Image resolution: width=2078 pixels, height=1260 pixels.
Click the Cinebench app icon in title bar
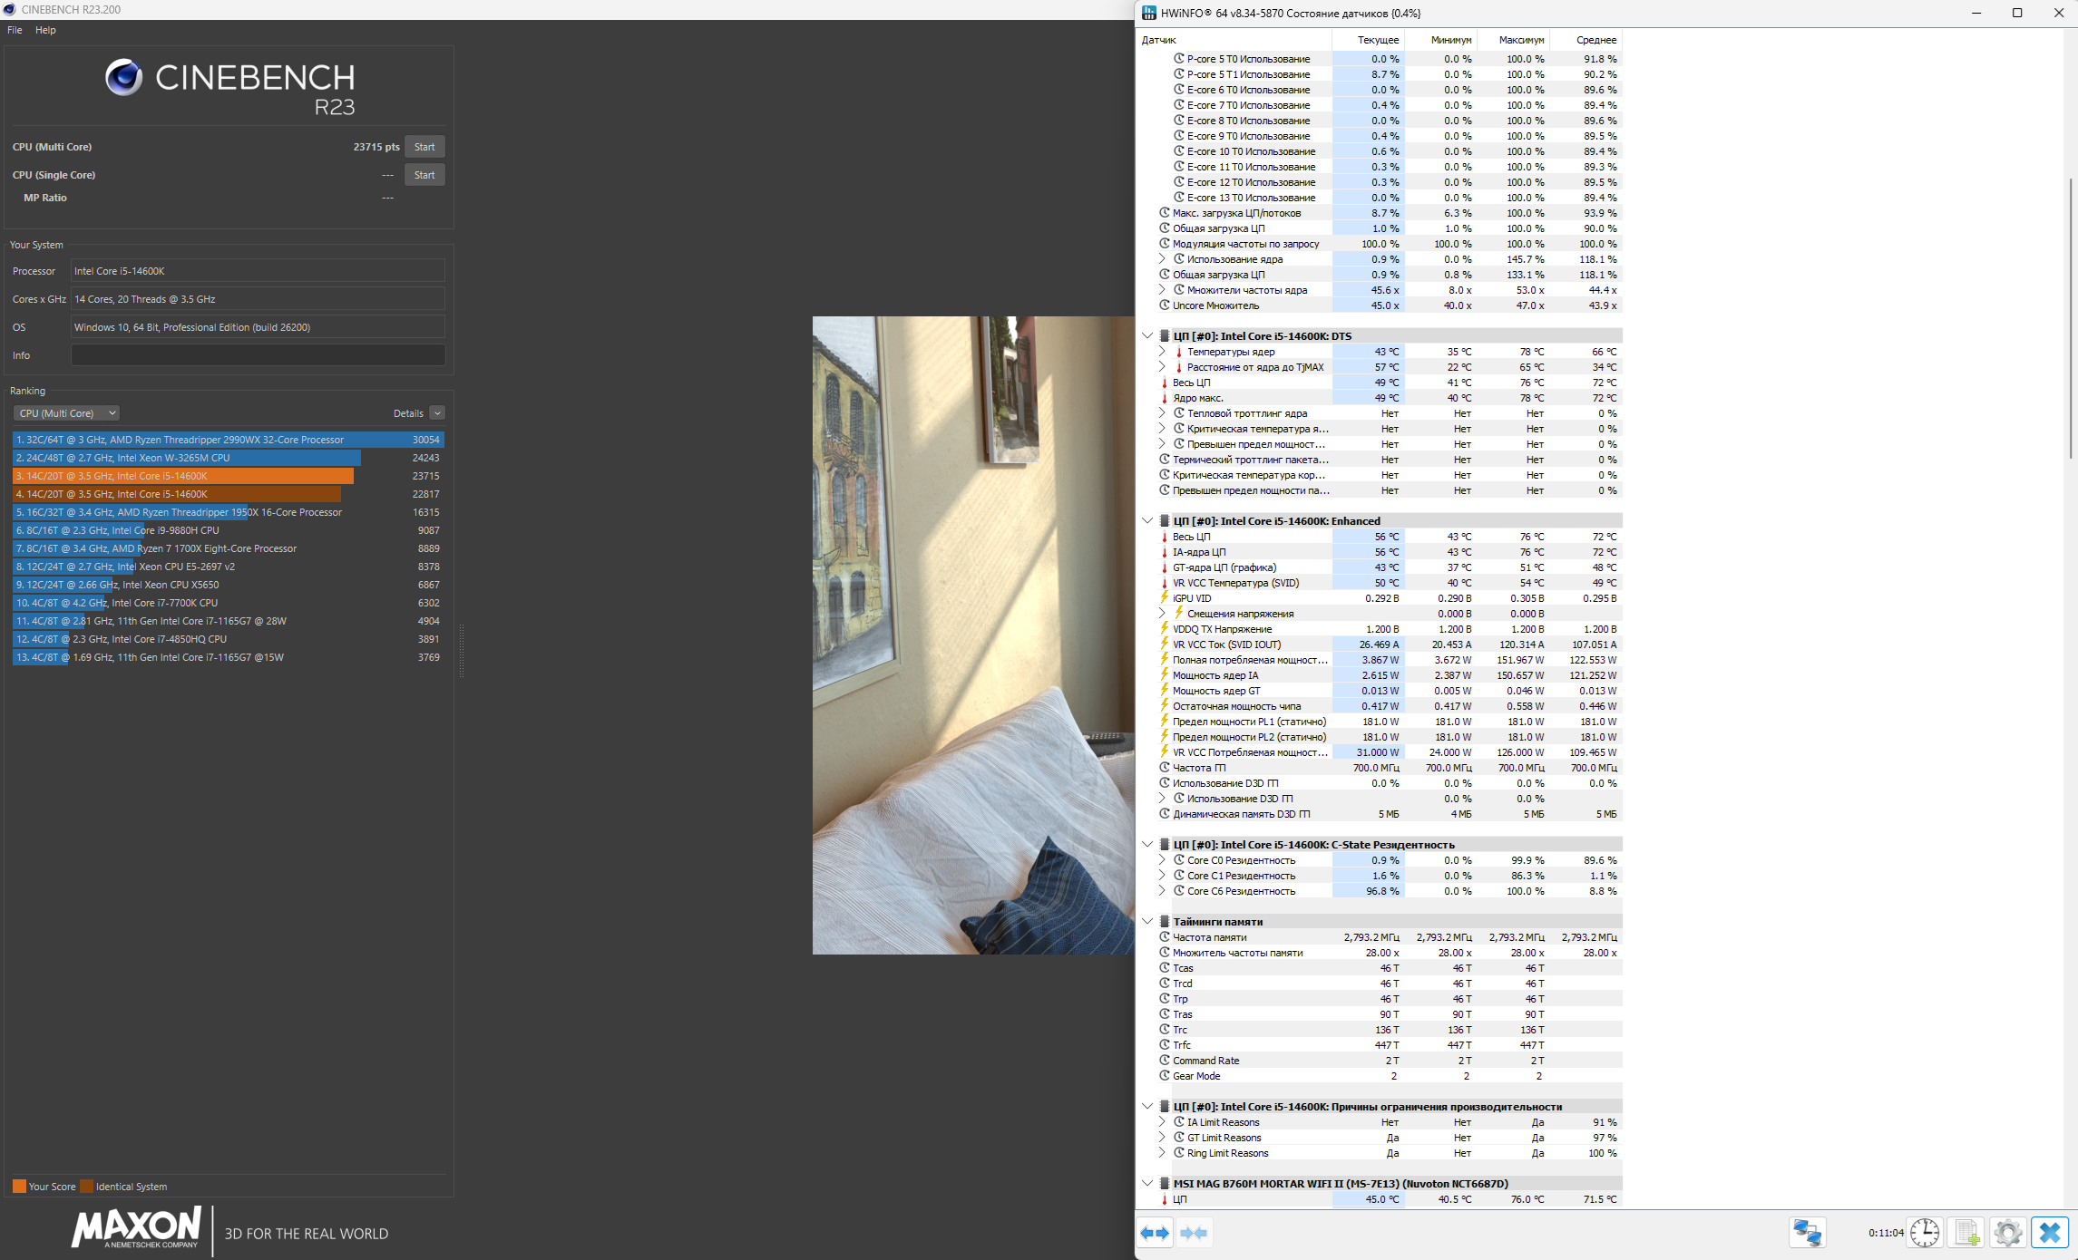click(x=10, y=9)
